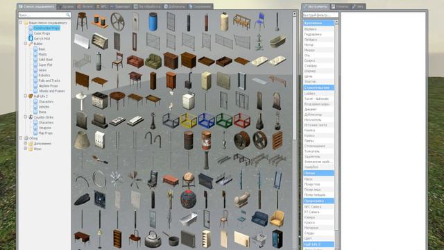Select Vehicles under Half-Life 2
The width and height of the screenshot is (444, 250).
click(44, 107)
